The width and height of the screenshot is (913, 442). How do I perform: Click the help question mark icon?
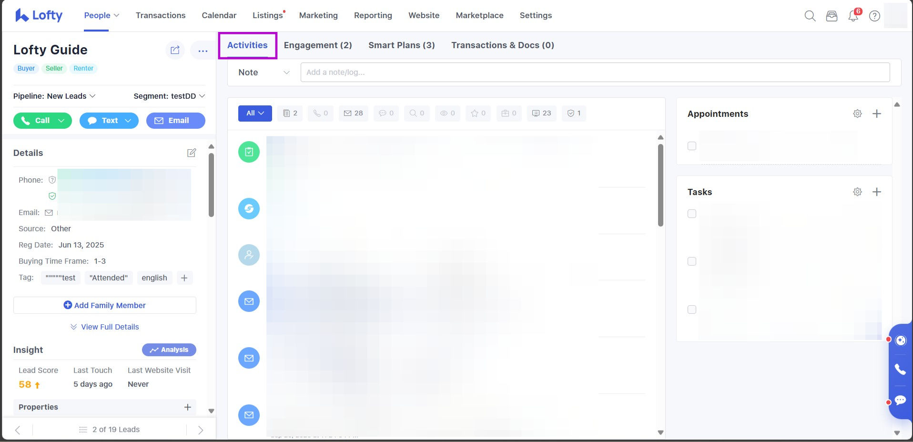click(874, 16)
